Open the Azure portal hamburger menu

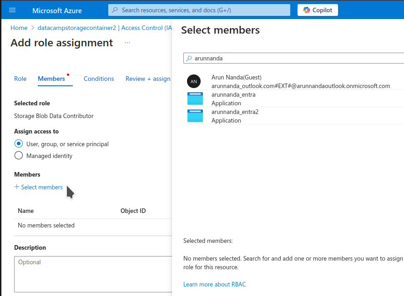pyautogui.click(x=12, y=10)
